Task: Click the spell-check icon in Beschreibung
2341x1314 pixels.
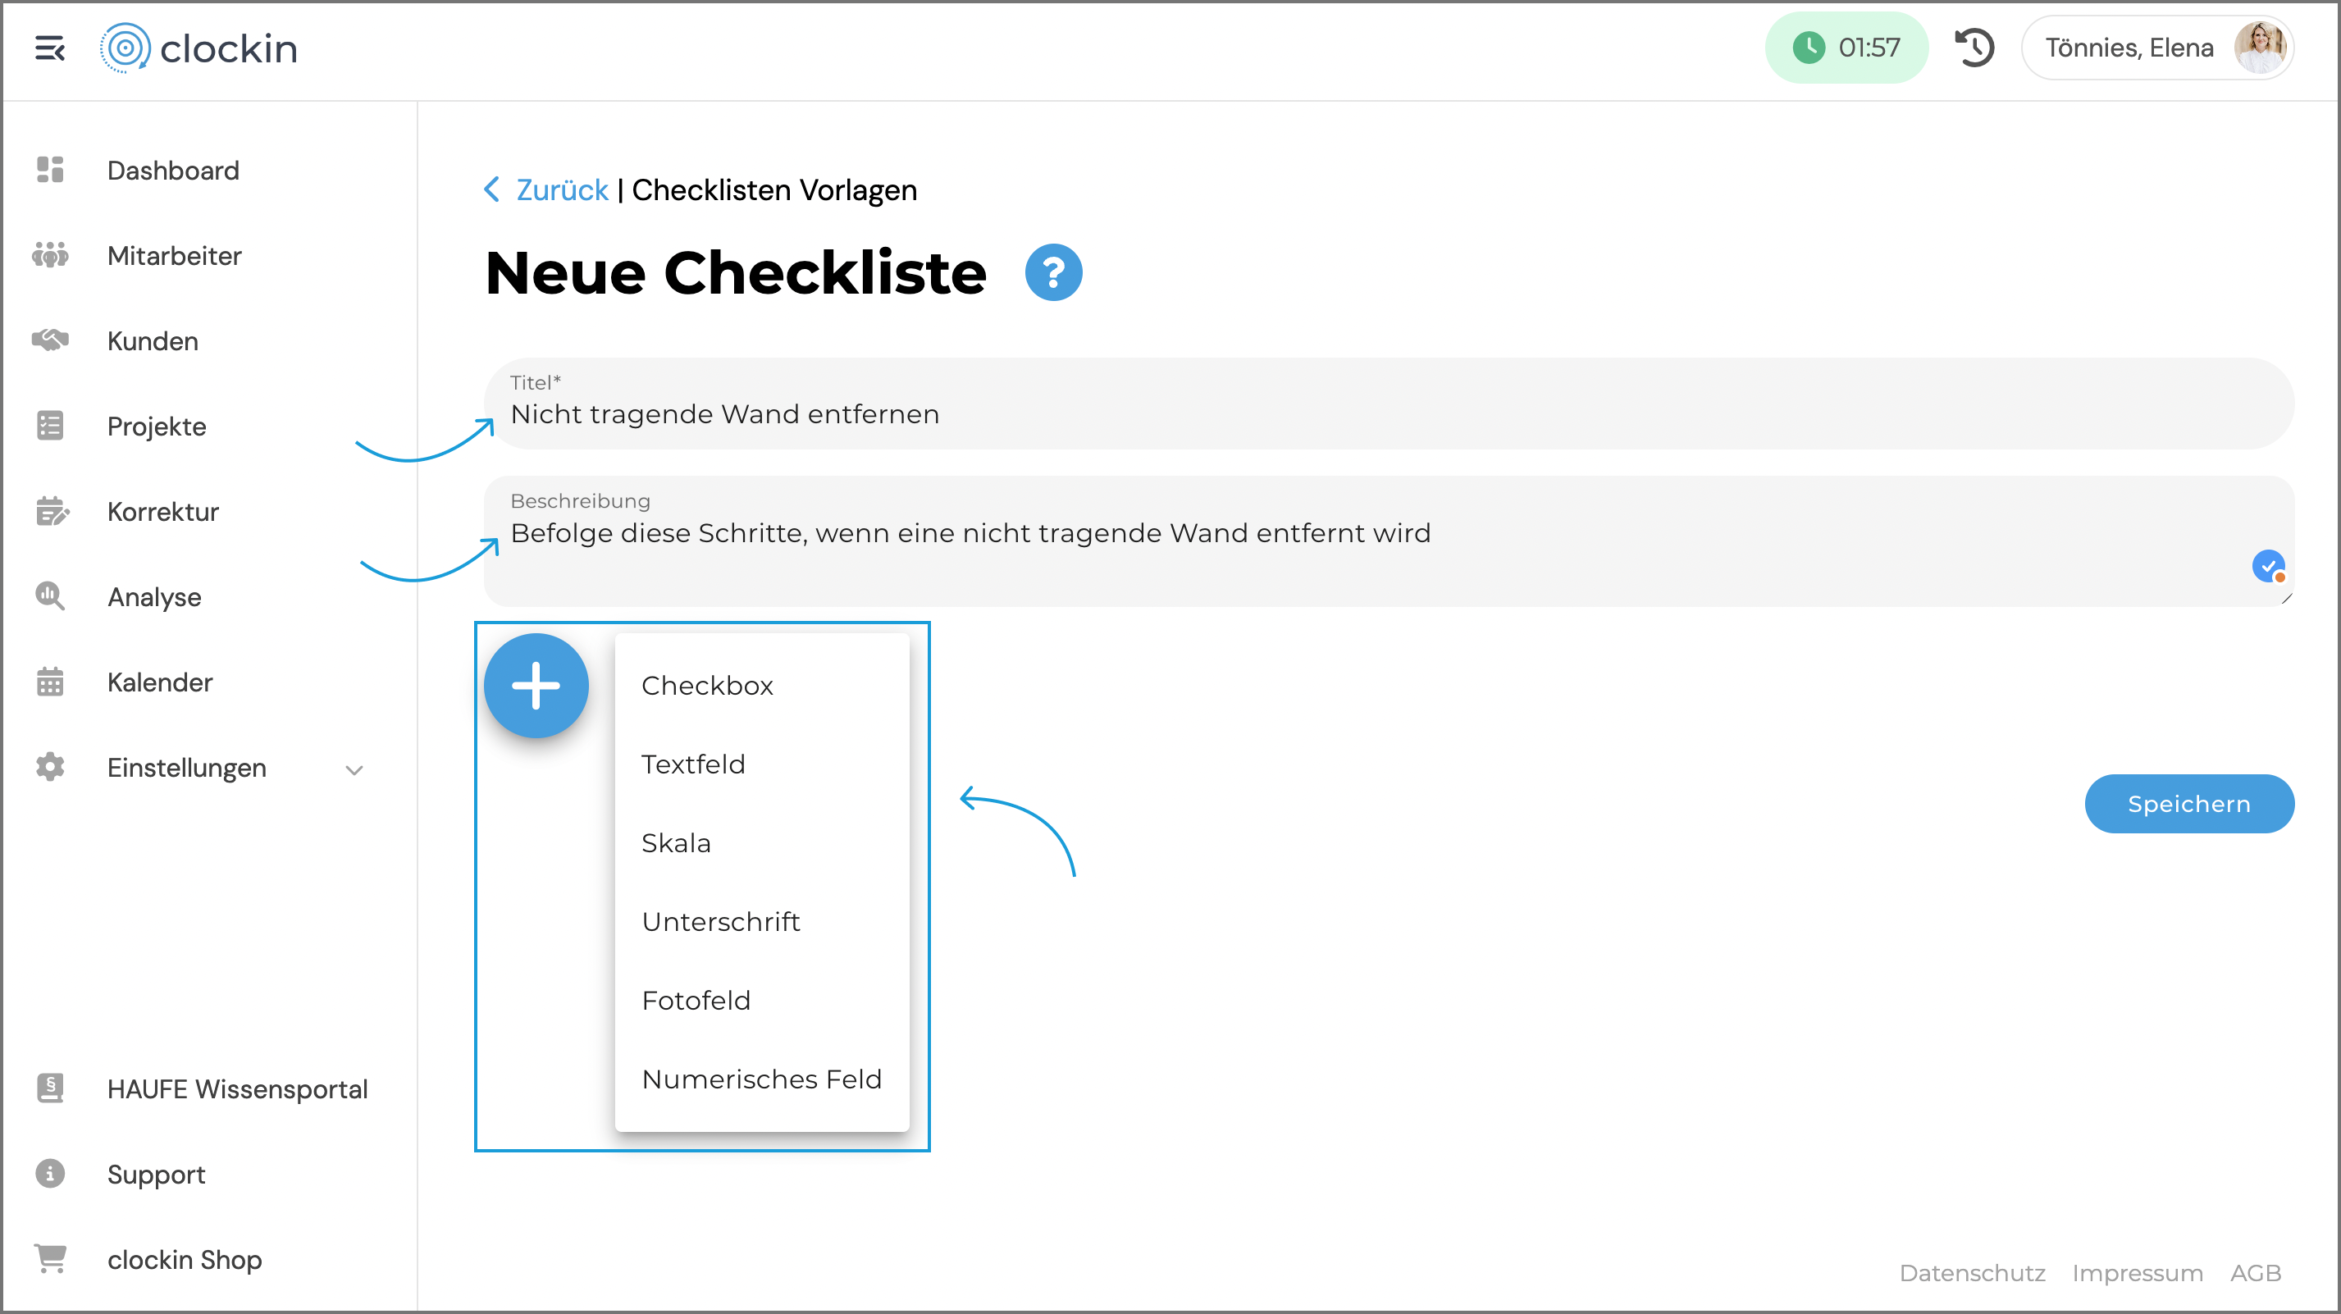Action: pos(2267,566)
